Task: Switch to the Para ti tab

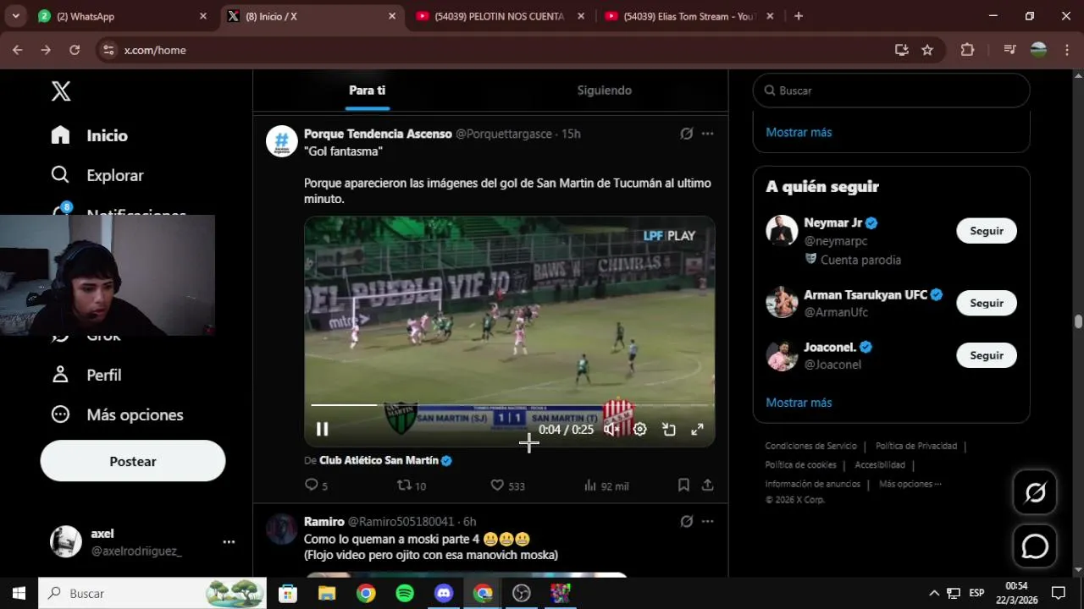Action: click(x=368, y=91)
